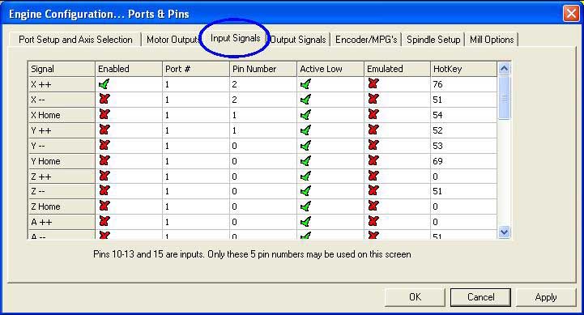Click the Emulated column header

pyautogui.click(x=397, y=69)
